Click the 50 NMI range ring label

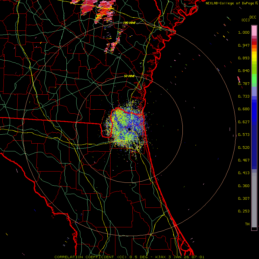point(129,76)
